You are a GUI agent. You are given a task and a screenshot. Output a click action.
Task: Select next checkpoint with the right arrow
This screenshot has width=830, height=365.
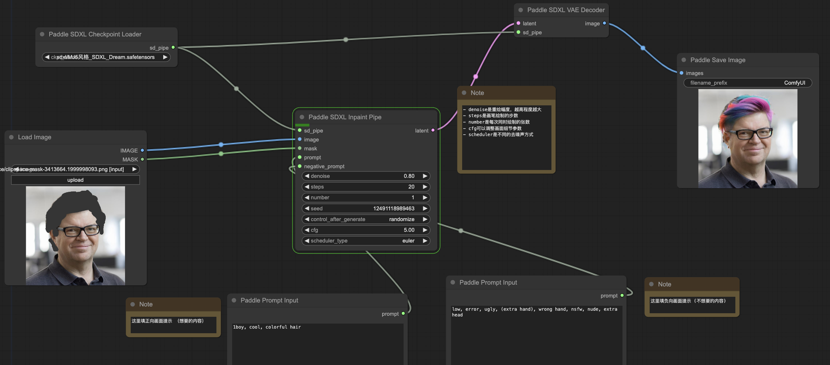165,57
